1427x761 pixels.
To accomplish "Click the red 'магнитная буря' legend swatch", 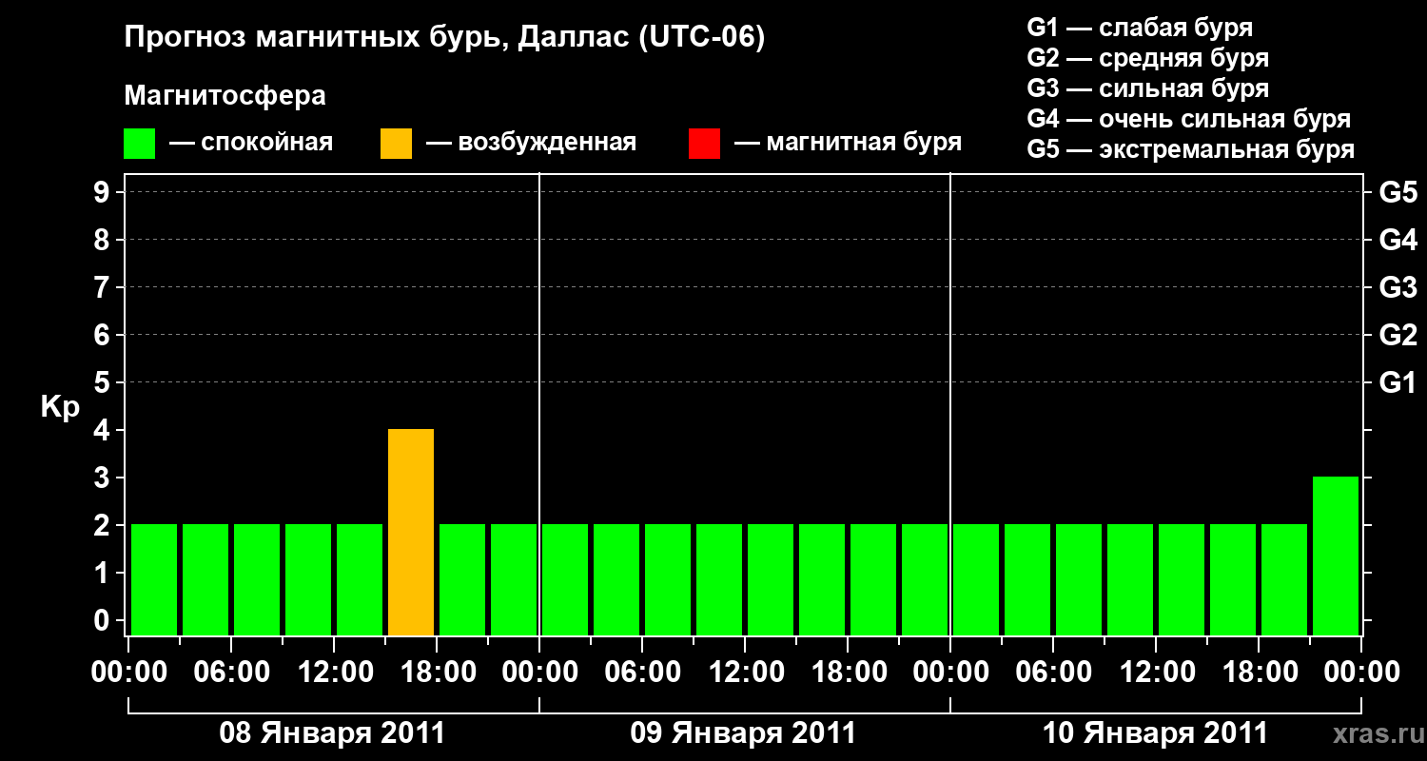I will [x=704, y=144].
